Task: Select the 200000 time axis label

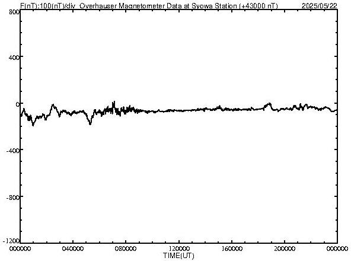Action: [x=285, y=249]
